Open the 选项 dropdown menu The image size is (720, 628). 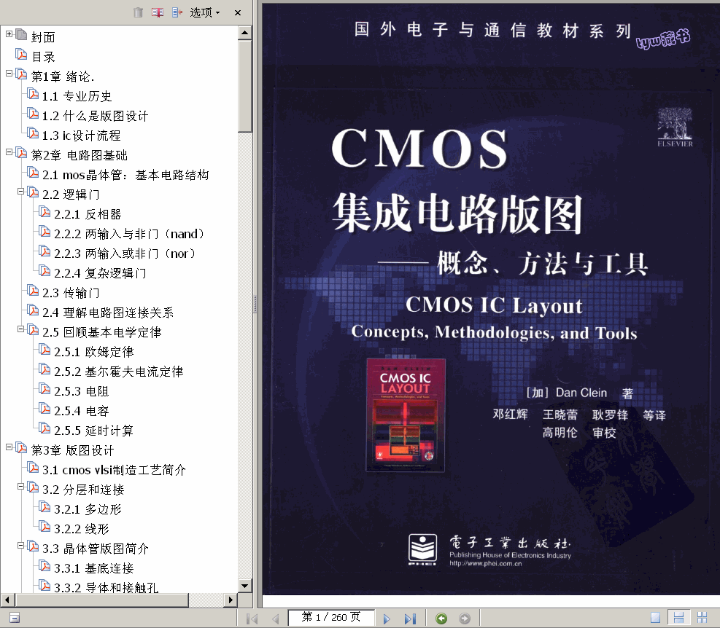(204, 12)
